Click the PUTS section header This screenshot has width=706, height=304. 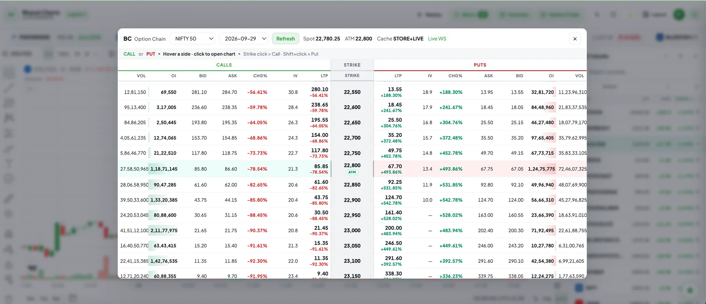(480, 65)
